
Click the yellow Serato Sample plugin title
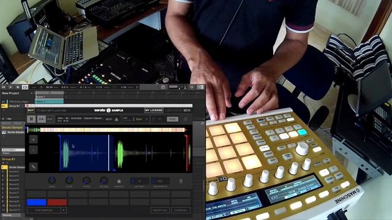pos(12,128)
